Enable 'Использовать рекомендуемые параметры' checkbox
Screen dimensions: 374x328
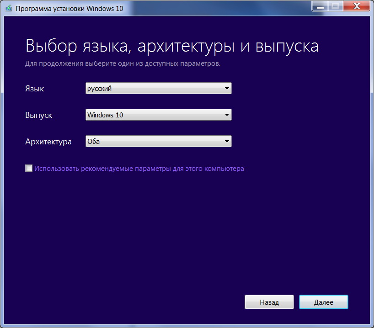29,168
